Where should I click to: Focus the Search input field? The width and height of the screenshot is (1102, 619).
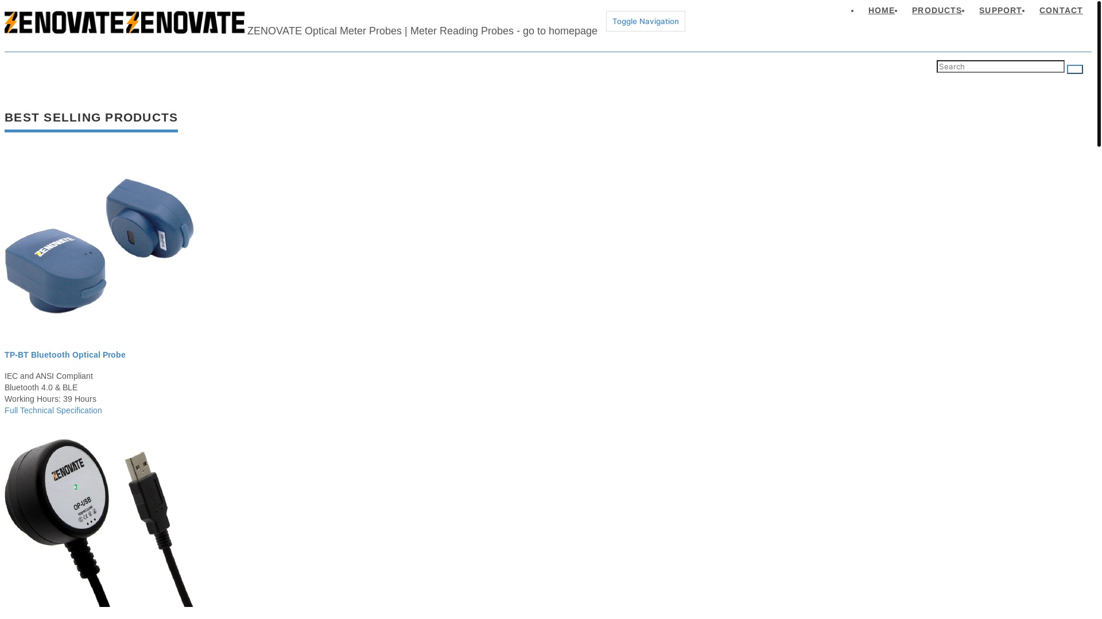pyautogui.click(x=1000, y=66)
